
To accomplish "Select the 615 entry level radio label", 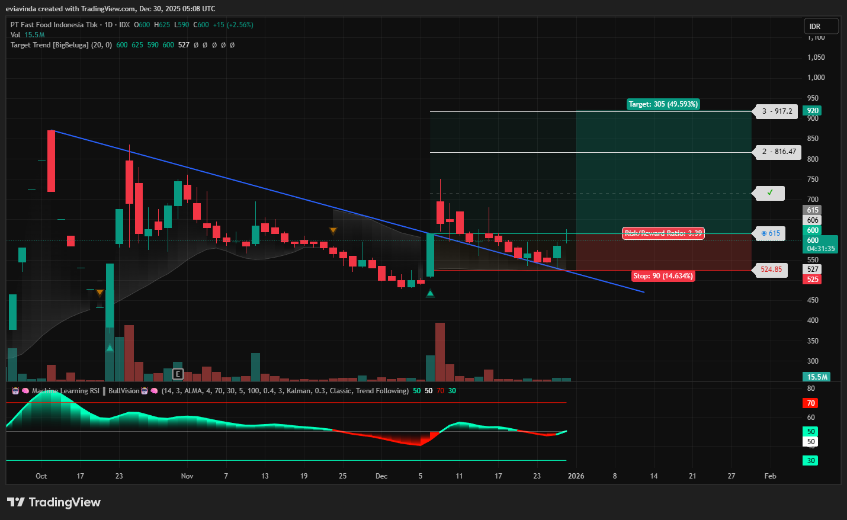I will (771, 233).
